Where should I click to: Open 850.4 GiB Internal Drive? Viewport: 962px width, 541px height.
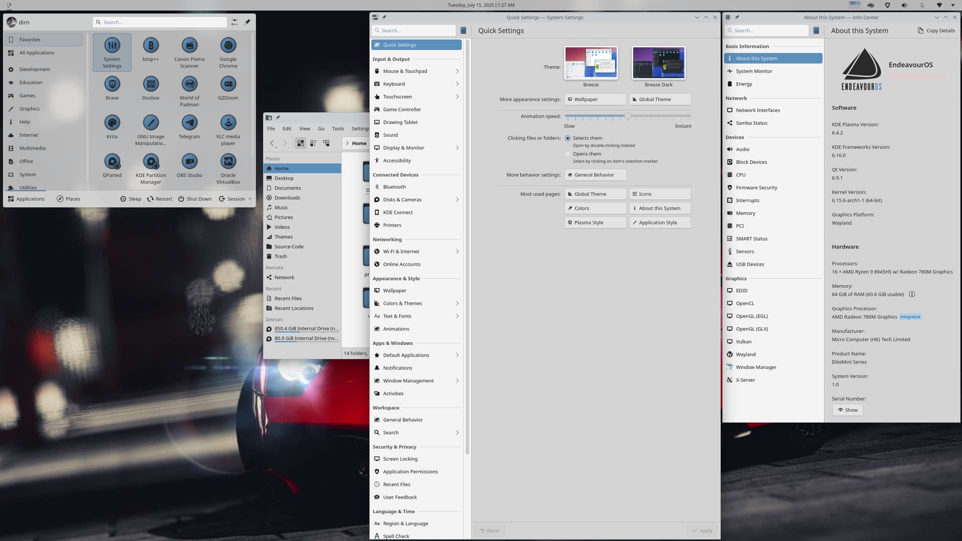tap(302, 329)
